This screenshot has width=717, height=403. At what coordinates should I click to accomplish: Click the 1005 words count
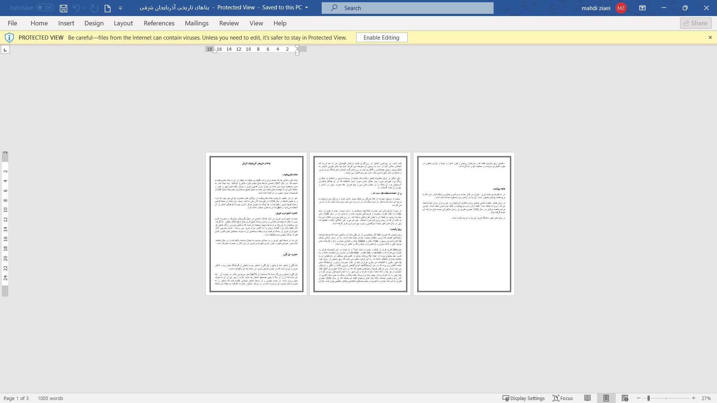click(50, 398)
